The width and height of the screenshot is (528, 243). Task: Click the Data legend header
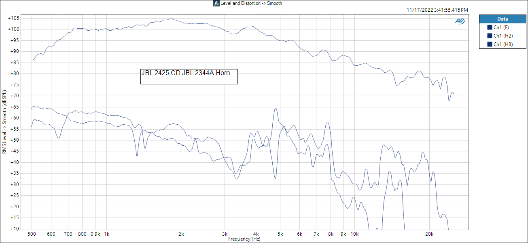[502, 19]
